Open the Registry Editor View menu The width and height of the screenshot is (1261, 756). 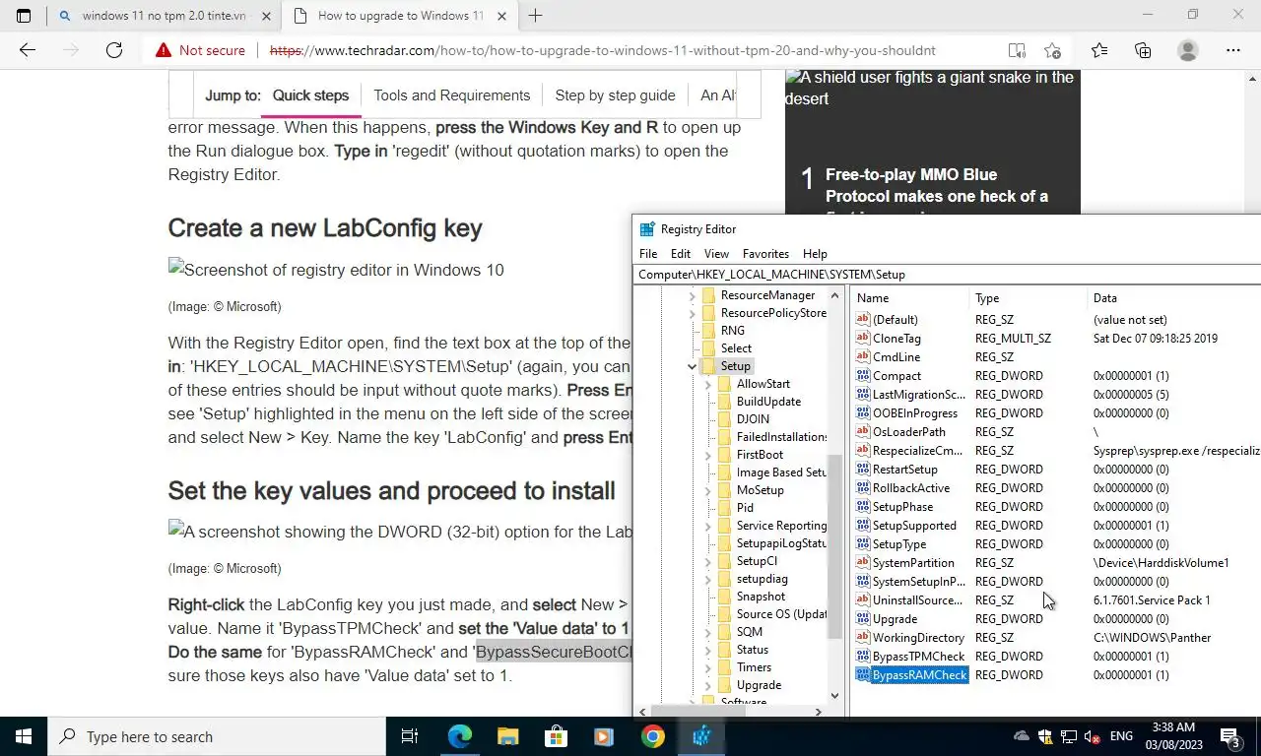coord(716,254)
